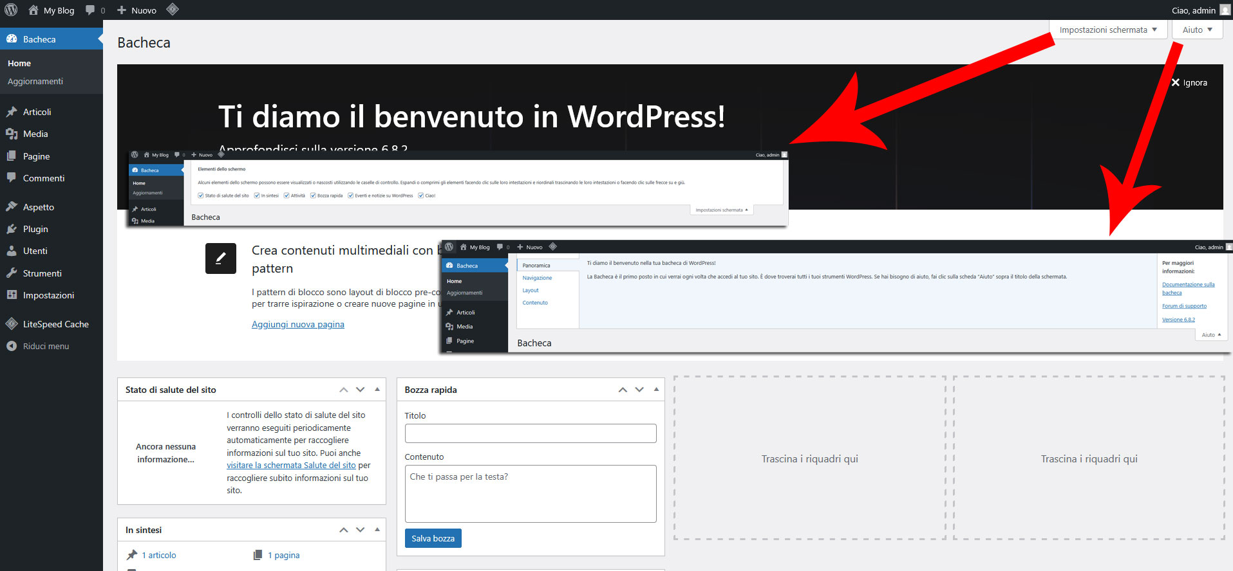Open '1 pagina' link in In sintesi
The image size is (1233, 571).
(284, 556)
